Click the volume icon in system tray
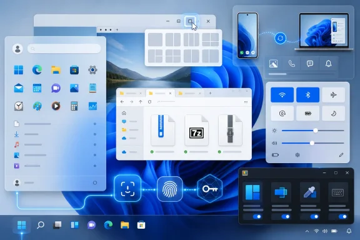The width and height of the screenshot is (360, 240). tap(325, 231)
